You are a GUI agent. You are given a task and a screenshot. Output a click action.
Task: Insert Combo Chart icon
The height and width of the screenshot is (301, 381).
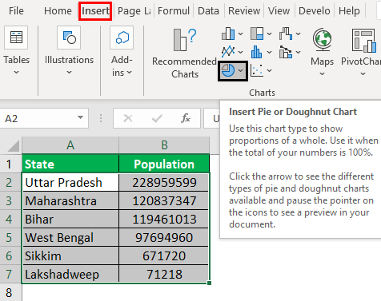click(x=286, y=52)
